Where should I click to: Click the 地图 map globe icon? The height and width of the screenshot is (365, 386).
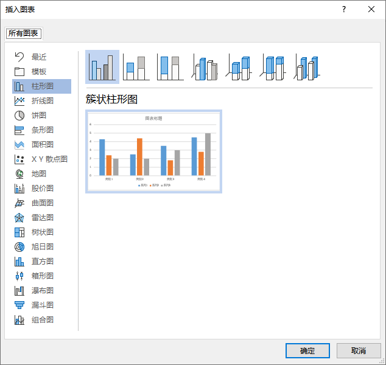point(19,174)
